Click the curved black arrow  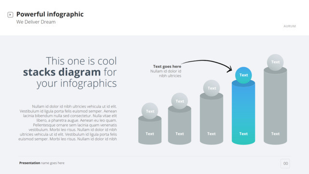[x=207, y=65]
